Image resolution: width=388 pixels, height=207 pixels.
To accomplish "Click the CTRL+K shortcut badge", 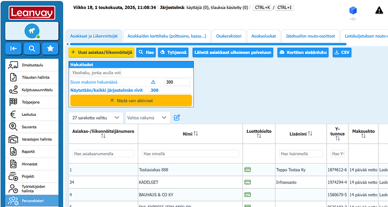I will pyautogui.click(x=262, y=7).
